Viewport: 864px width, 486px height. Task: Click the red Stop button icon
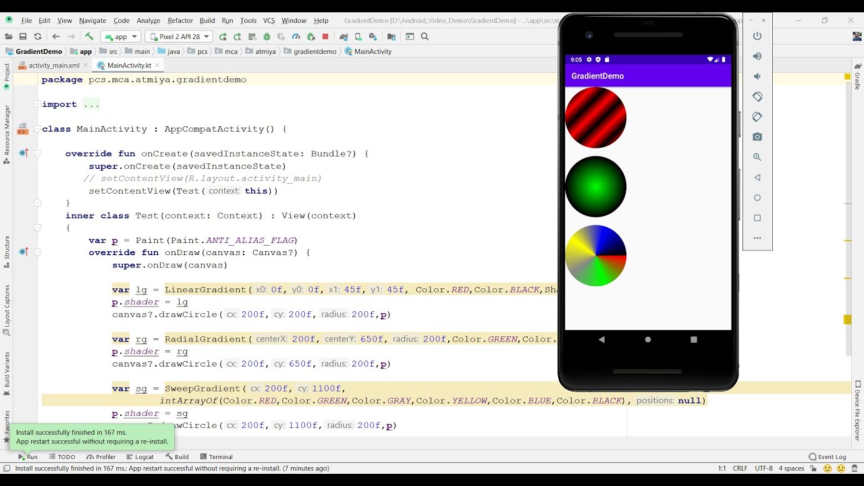(x=325, y=36)
